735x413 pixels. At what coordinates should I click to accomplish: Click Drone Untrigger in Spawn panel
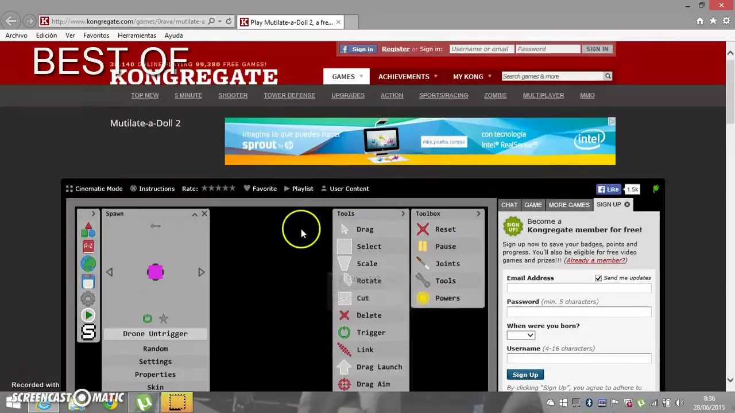pyautogui.click(x=155, y=334)
